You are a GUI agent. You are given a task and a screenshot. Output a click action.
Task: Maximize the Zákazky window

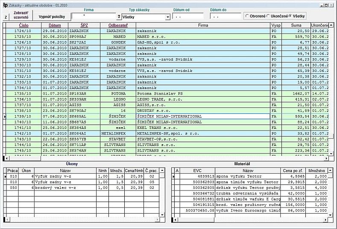(326, 5)
